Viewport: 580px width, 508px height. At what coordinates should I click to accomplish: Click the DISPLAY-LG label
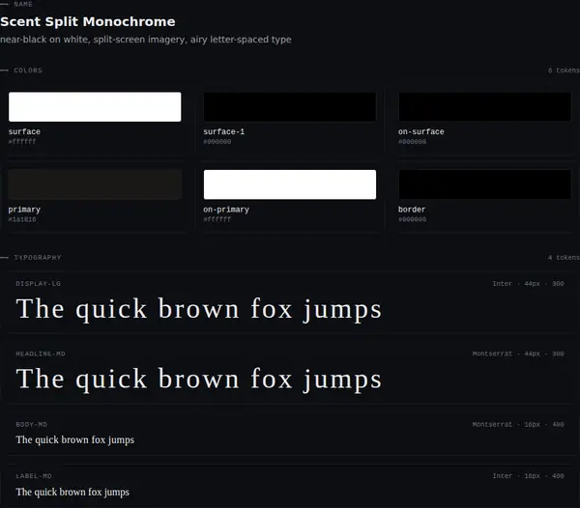38,284
